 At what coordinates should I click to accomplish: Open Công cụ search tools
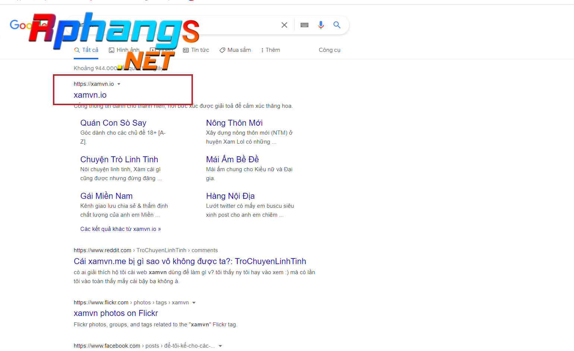tap(329, 50)
